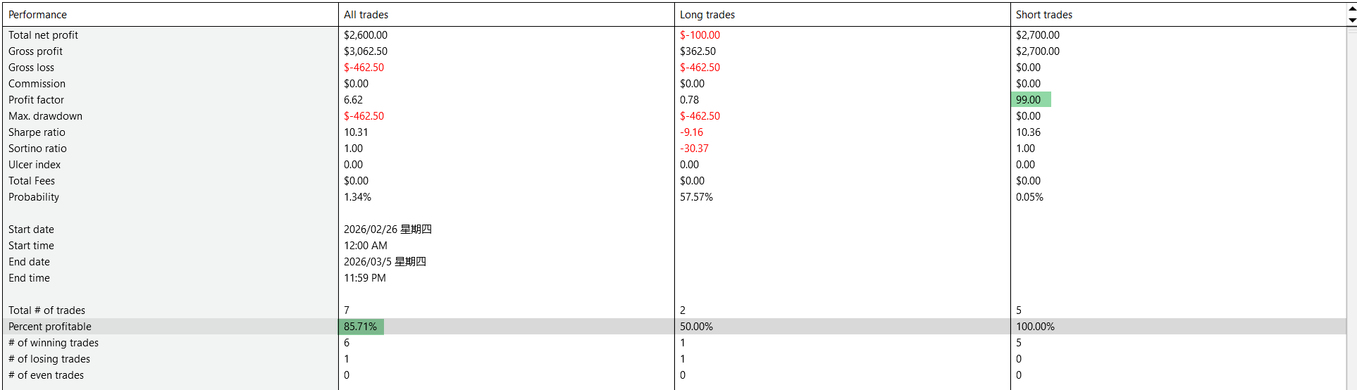1357x390 pixels.
Task: Select the Total # of trades row label
Action: tap(47, 310)
